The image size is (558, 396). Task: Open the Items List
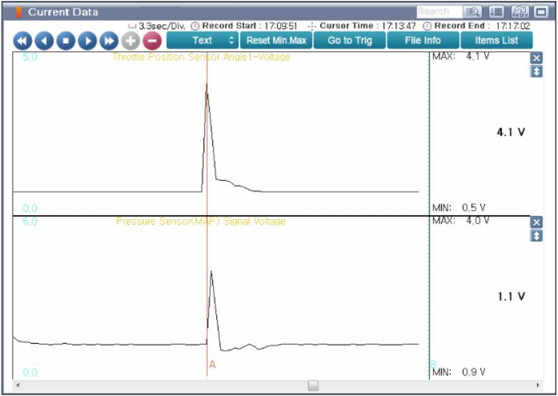[496, 40]
